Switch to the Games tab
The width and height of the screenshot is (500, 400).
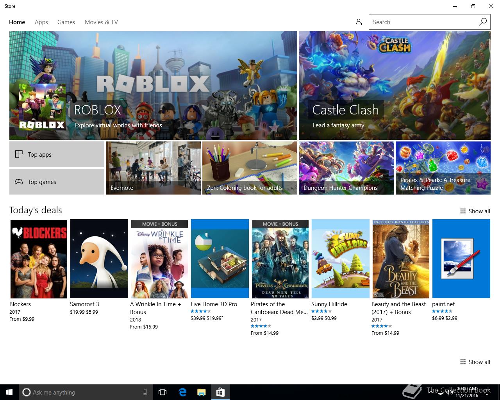point(66,22)
